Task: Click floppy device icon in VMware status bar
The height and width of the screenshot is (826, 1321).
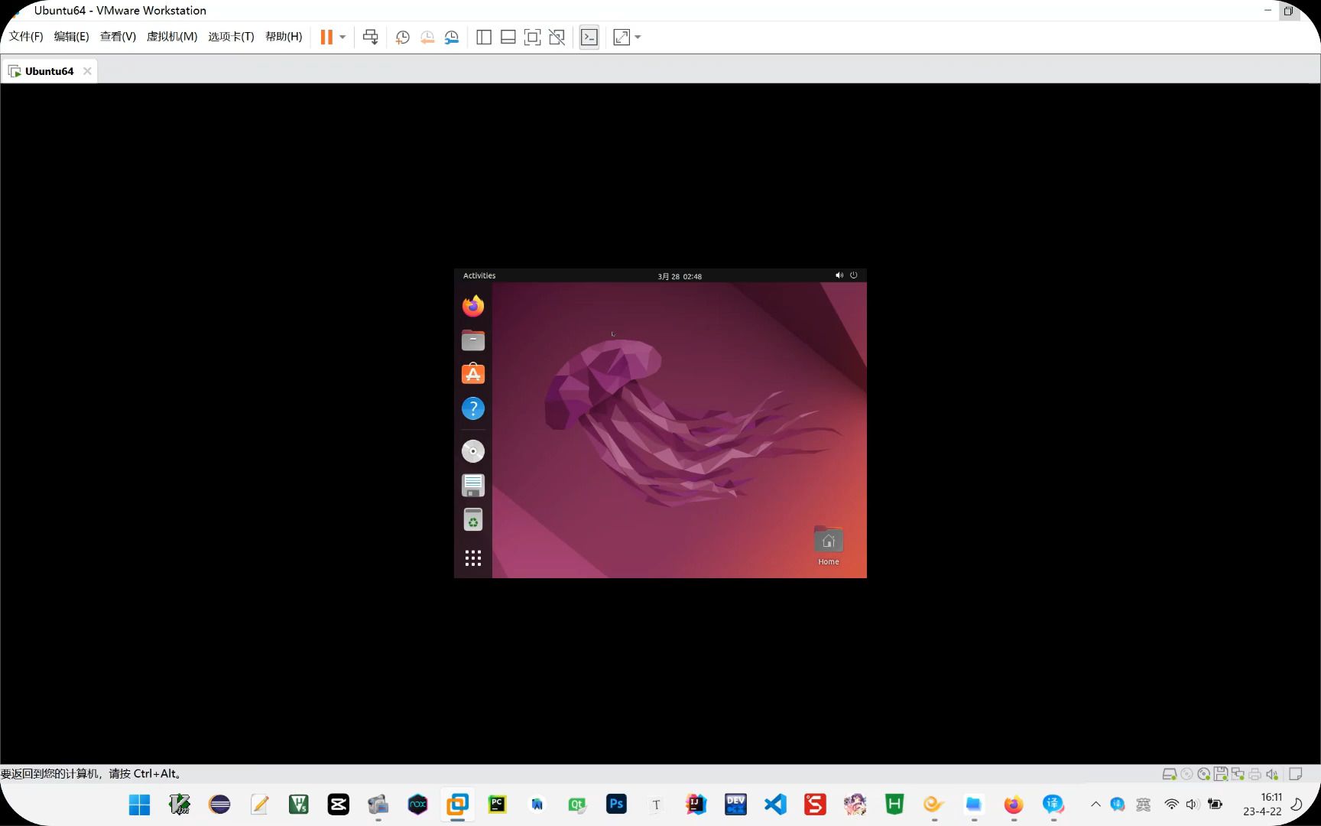Action: (1221, 774)
